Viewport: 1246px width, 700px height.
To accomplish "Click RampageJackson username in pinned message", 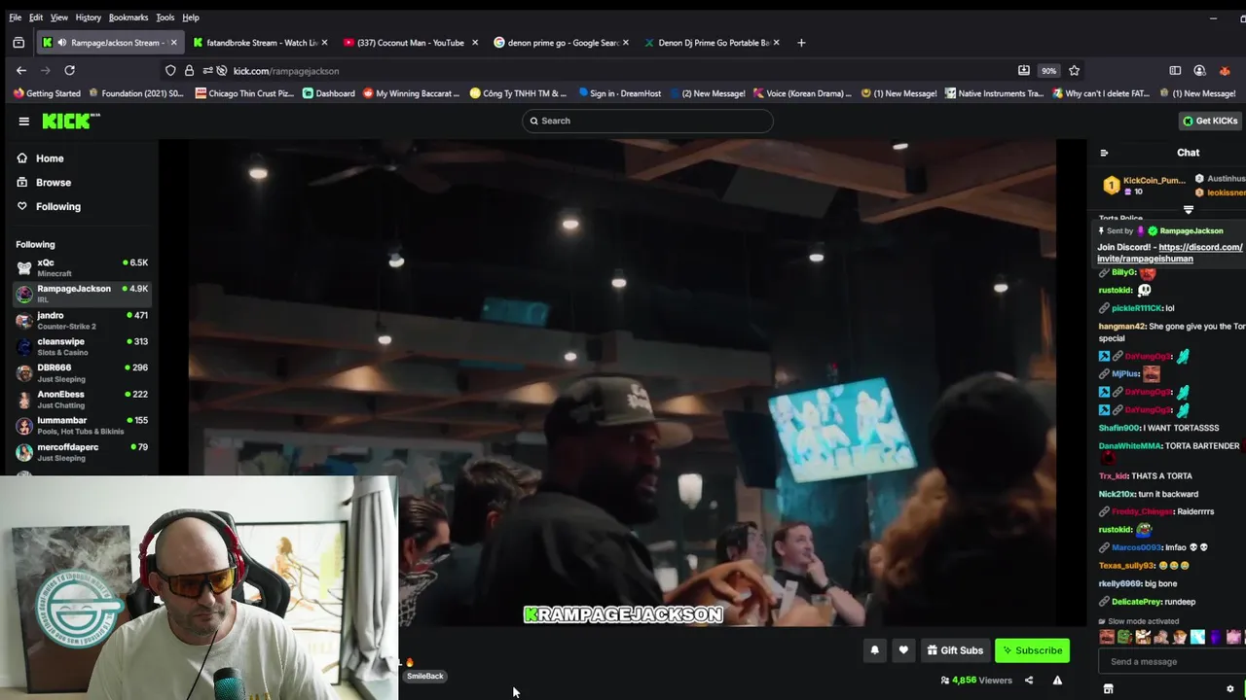I will (1191, 231).
